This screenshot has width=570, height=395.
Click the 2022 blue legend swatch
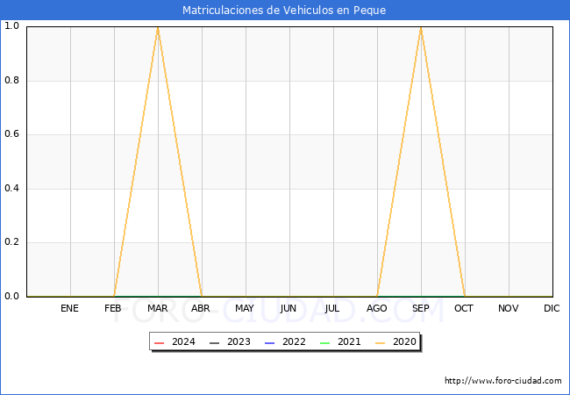270,342
